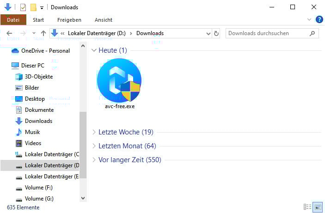Switch to details view in status bar
The image size is (325, 213).
pos(307,207)
